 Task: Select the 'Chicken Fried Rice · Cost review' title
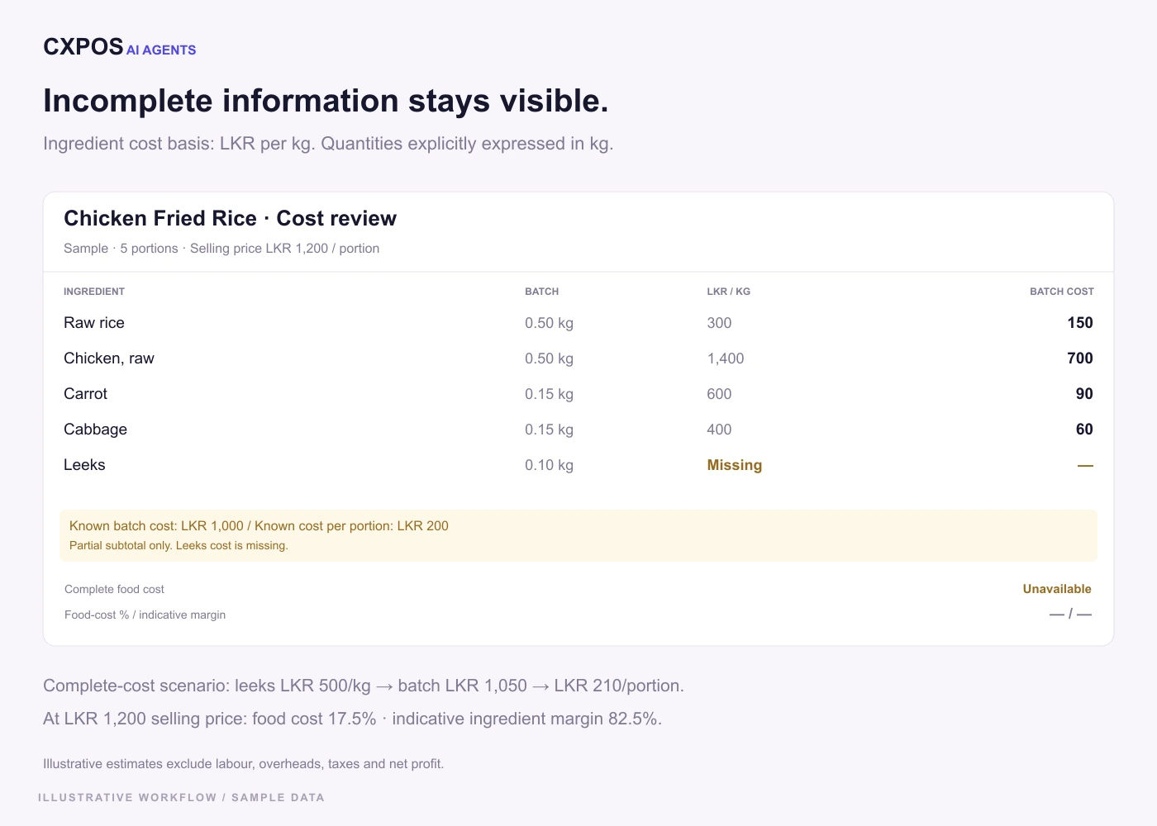pyautogui.click(x=230, y=218)
